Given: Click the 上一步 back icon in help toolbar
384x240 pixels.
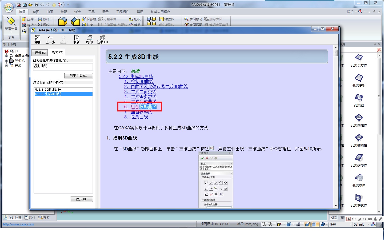Looking at the screenshot, I should 50,39.
